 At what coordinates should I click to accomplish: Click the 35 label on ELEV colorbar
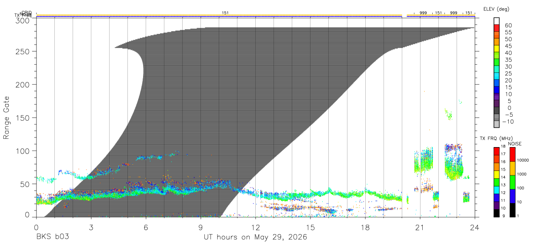[x=508, y=59]
